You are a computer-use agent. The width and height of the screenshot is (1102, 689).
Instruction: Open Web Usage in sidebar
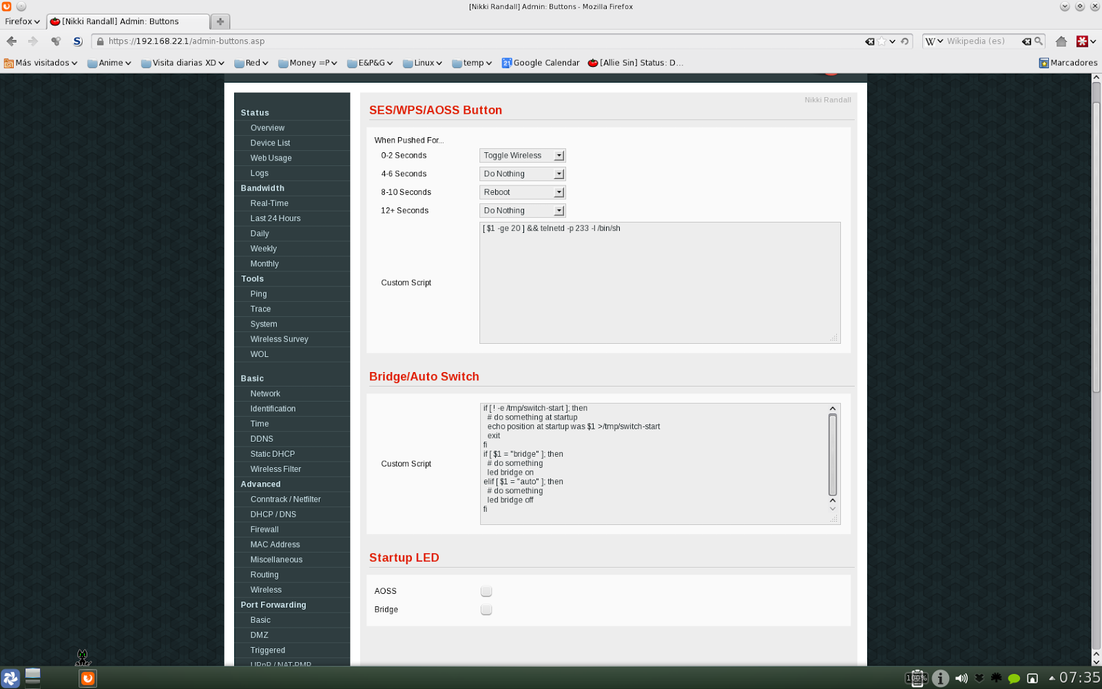coord(271,158)
